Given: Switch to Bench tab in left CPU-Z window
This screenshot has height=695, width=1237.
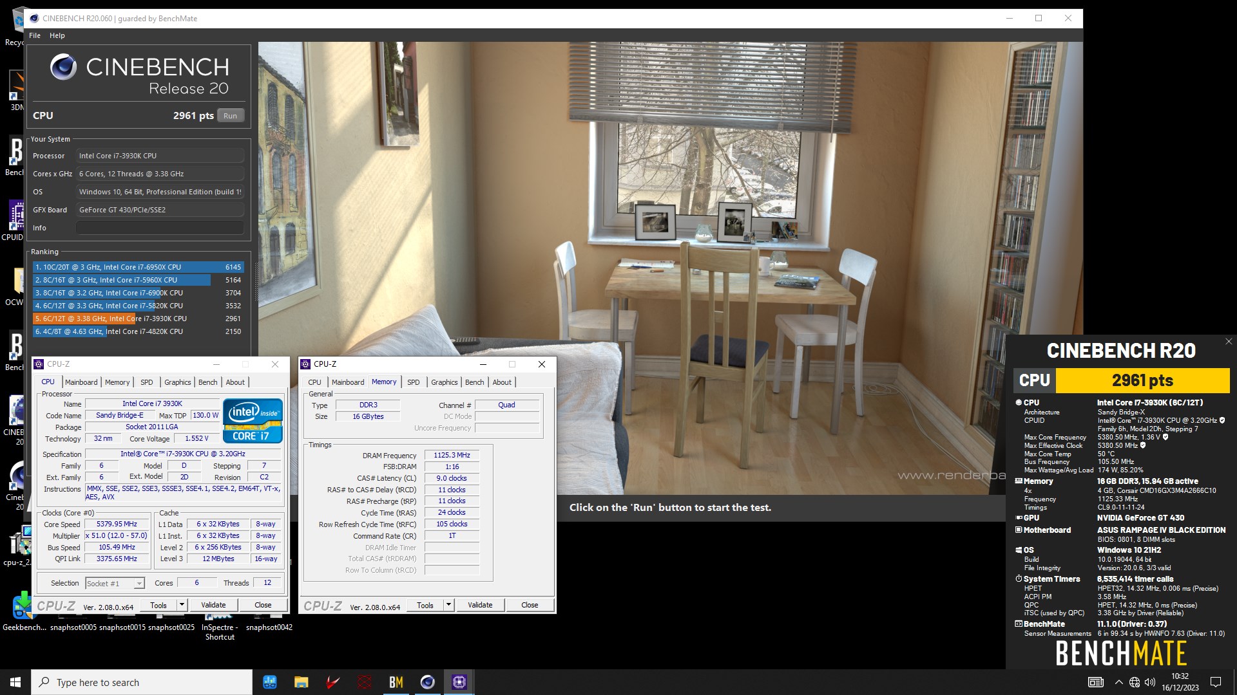Looking at the screenshot, I should 207,382.
